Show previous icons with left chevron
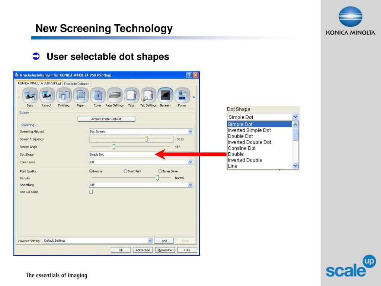Image resolution: width=381 pixels, height=286 pixels. coord(19,97)
